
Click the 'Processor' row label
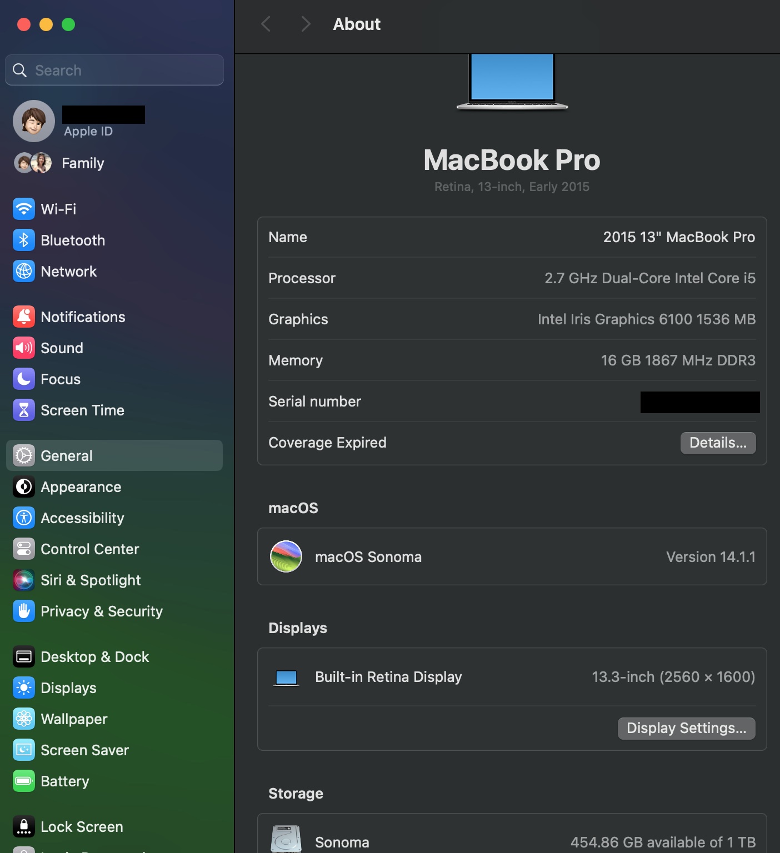302,278
